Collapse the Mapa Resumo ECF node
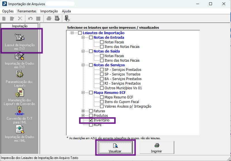Viewport: 231px width, 161px height. [83, 93]
